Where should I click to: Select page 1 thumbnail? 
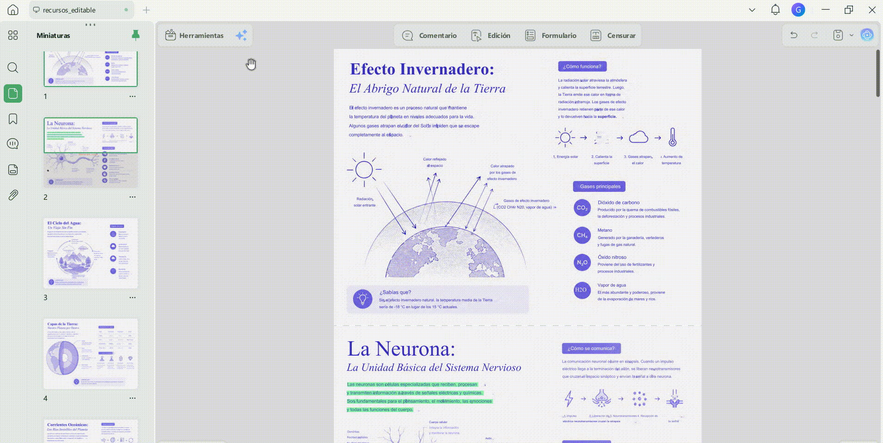pyautogui.click(x=91, y=69)
